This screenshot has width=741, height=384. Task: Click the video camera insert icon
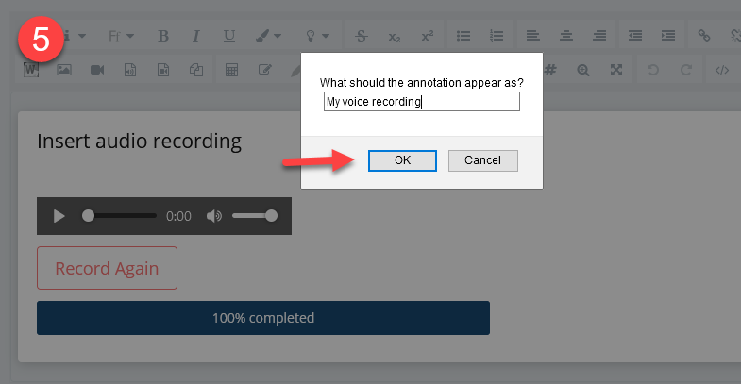97,70
